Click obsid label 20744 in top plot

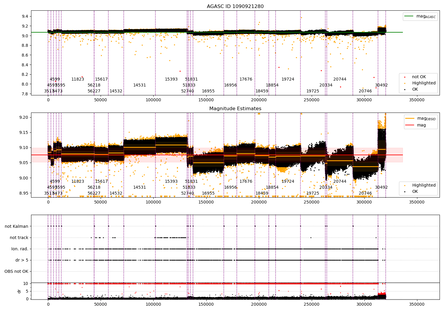340,79
